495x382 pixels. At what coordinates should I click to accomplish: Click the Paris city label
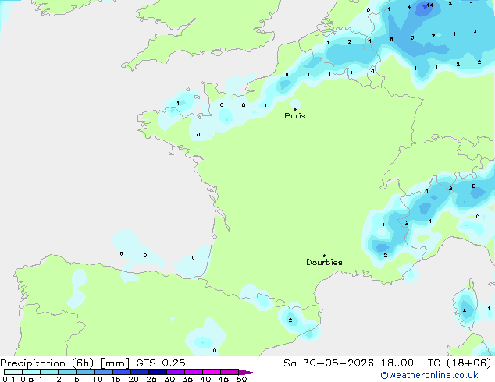[x=295, y=116]
